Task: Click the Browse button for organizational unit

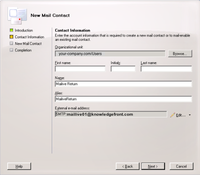Action: pos(180,54)
